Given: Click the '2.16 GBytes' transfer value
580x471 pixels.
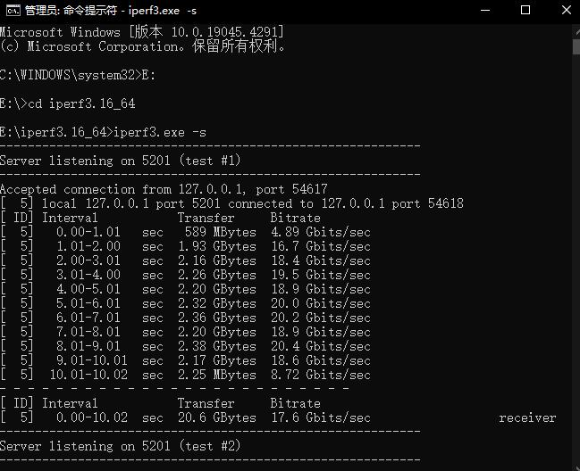Looking at the screenshot, I should coord(217,260).
